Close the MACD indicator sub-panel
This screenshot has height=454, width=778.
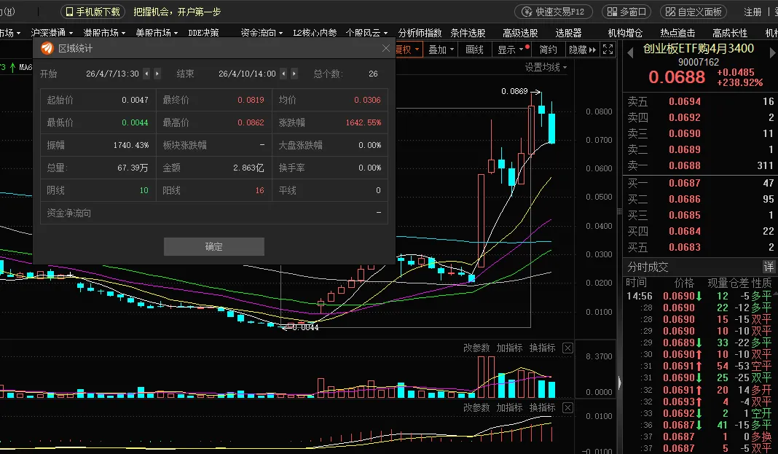point(567,408)
